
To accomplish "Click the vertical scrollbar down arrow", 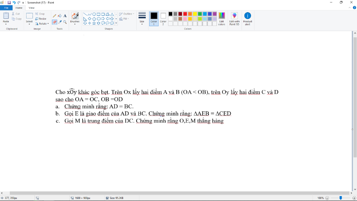I will pos(355,189).
